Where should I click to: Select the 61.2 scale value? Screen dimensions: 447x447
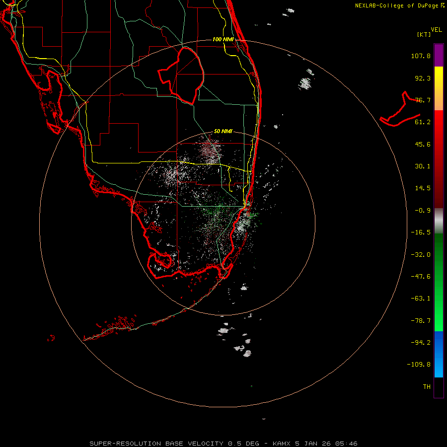coord(423,122)
